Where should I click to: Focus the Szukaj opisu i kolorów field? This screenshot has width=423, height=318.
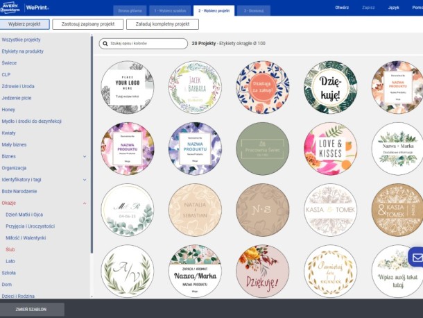[x=144, y=44]
